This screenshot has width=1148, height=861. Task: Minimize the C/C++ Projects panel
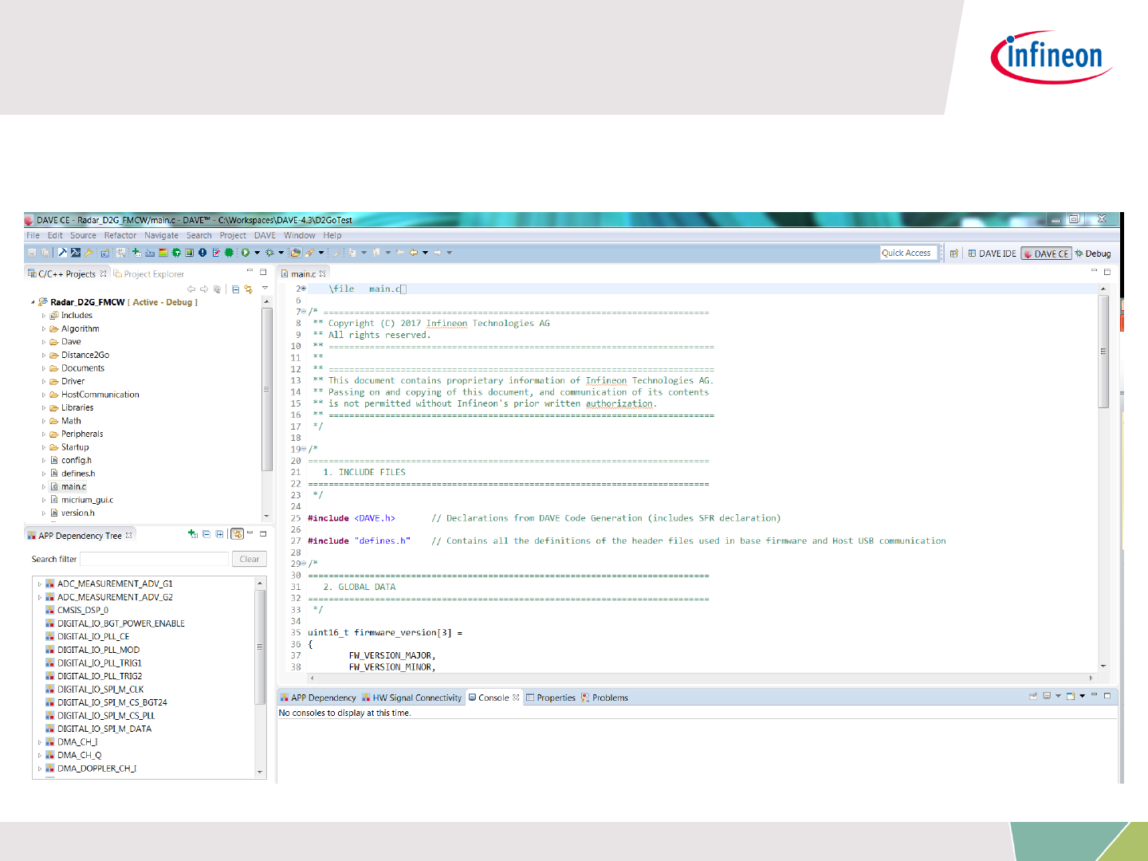(x=249, y=271)
